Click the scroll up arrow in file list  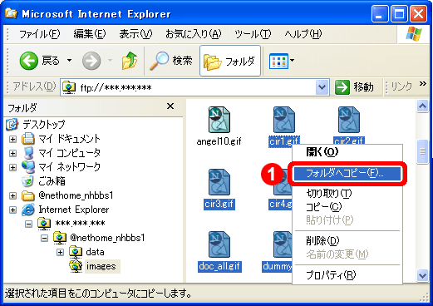pos(422,106)
